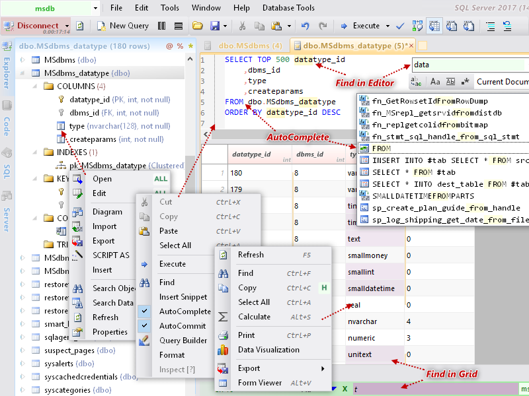Click the open folder icon in the toolbar
Screen dimensions: 529x396
(197, 26)
